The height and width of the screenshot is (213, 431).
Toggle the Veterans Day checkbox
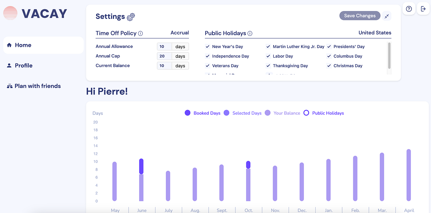tap(208, 66)
